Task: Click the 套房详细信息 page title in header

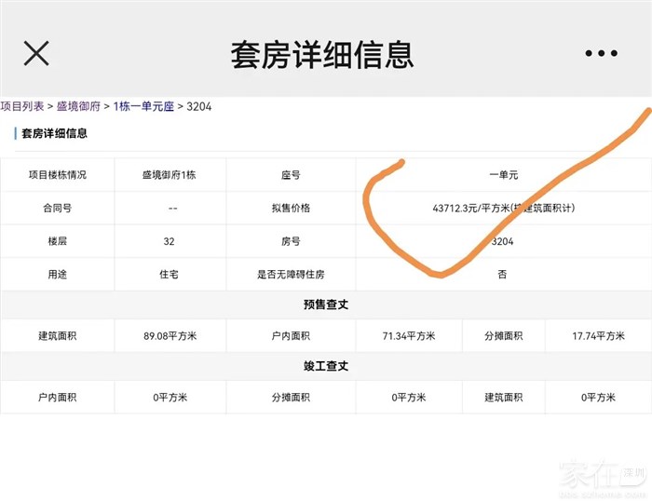Action: [x=321, y=54]
